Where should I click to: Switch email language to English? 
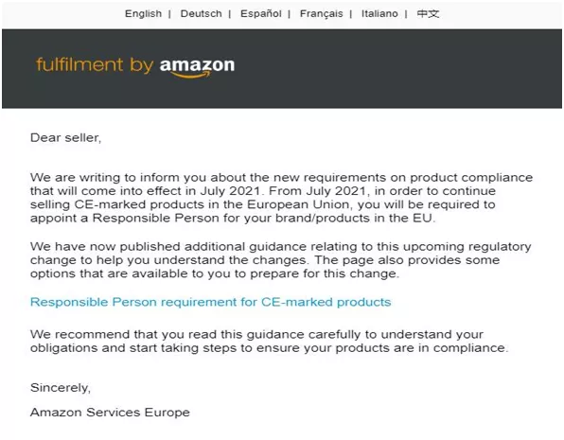pyautogui.click(x=143, y=13)
